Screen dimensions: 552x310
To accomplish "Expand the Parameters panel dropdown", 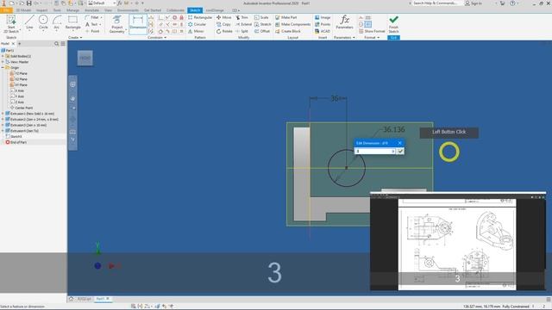I will click(x=344, y=38).
